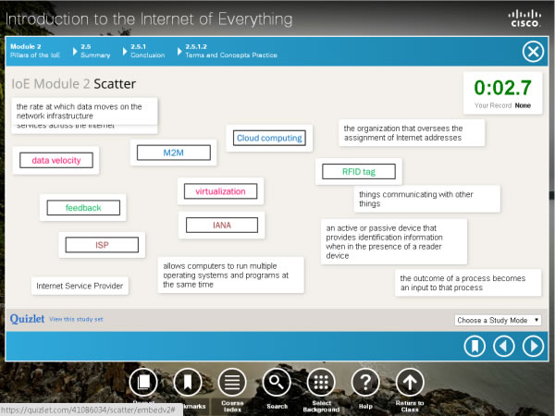Viewport: 555px width, 416px height.
Task: Go to next page arrow button
Action: click(x=533, y=346)
